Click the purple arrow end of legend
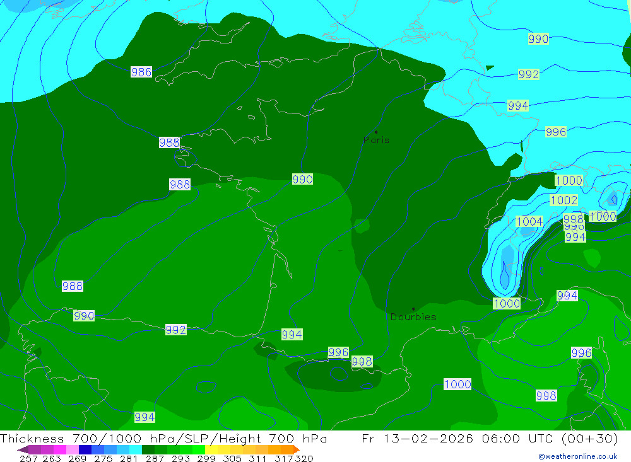 (23, 449)
